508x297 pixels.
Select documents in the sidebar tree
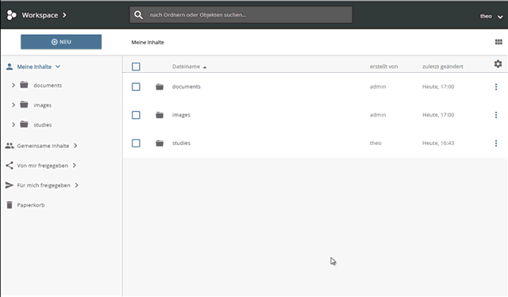(48, 86)
